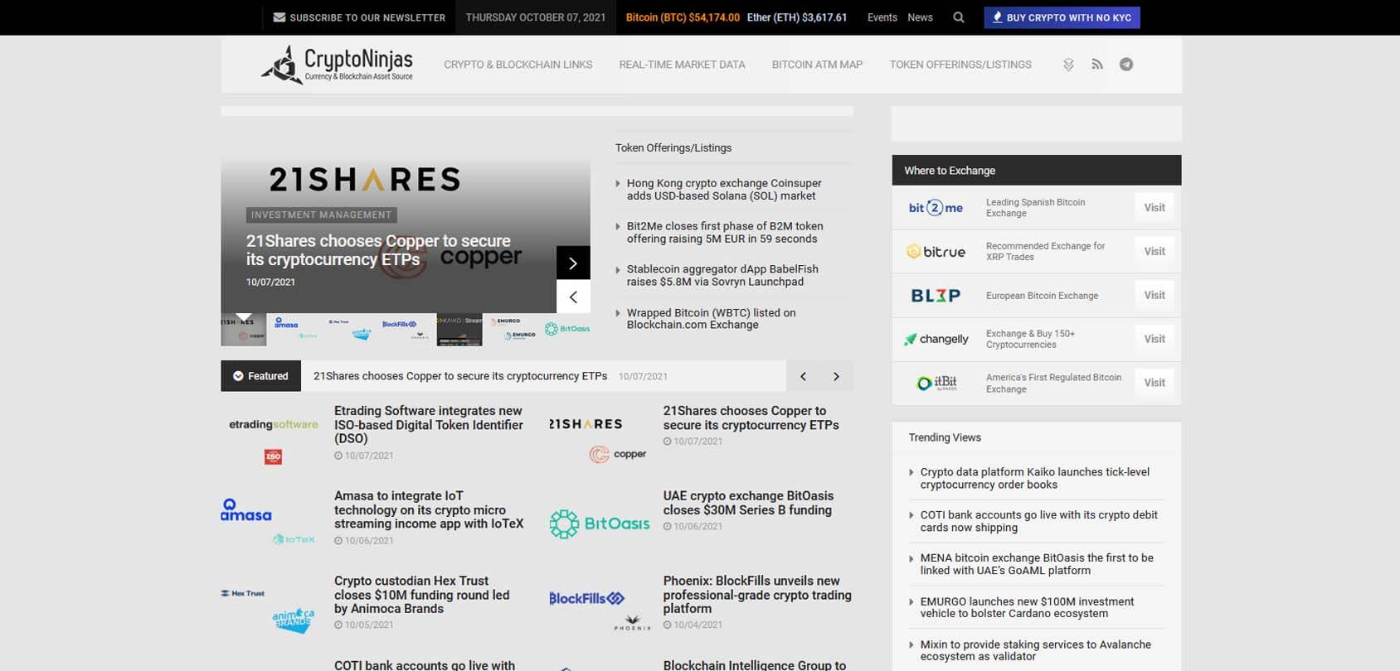Open the Events top bar link
This screenshot has width=1400, height=671.
[882, 17]
